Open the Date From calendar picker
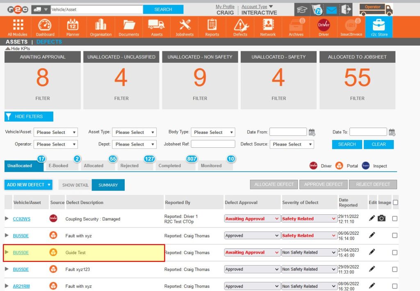The height and width of the screenshot is (291, 420). (x=312, y=132)
